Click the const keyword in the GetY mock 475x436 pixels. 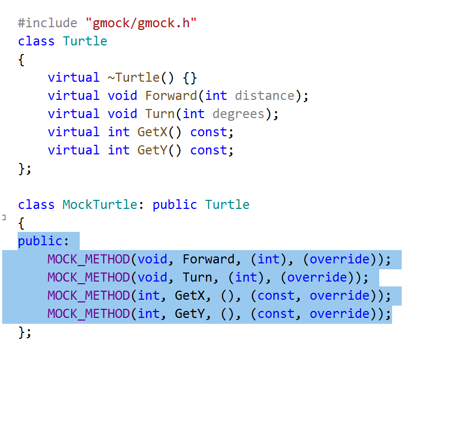point(276,313)
